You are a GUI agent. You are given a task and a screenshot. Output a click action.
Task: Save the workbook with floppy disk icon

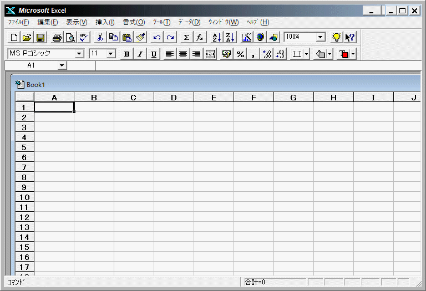pos(40,37)
